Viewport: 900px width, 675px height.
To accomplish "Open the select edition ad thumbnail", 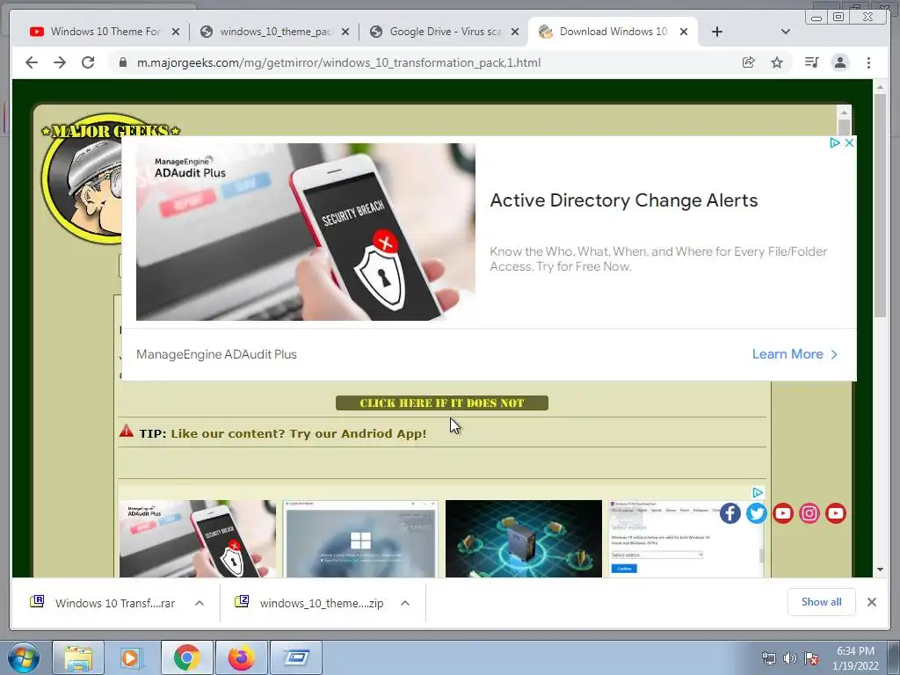I will [x=666, y=539].
